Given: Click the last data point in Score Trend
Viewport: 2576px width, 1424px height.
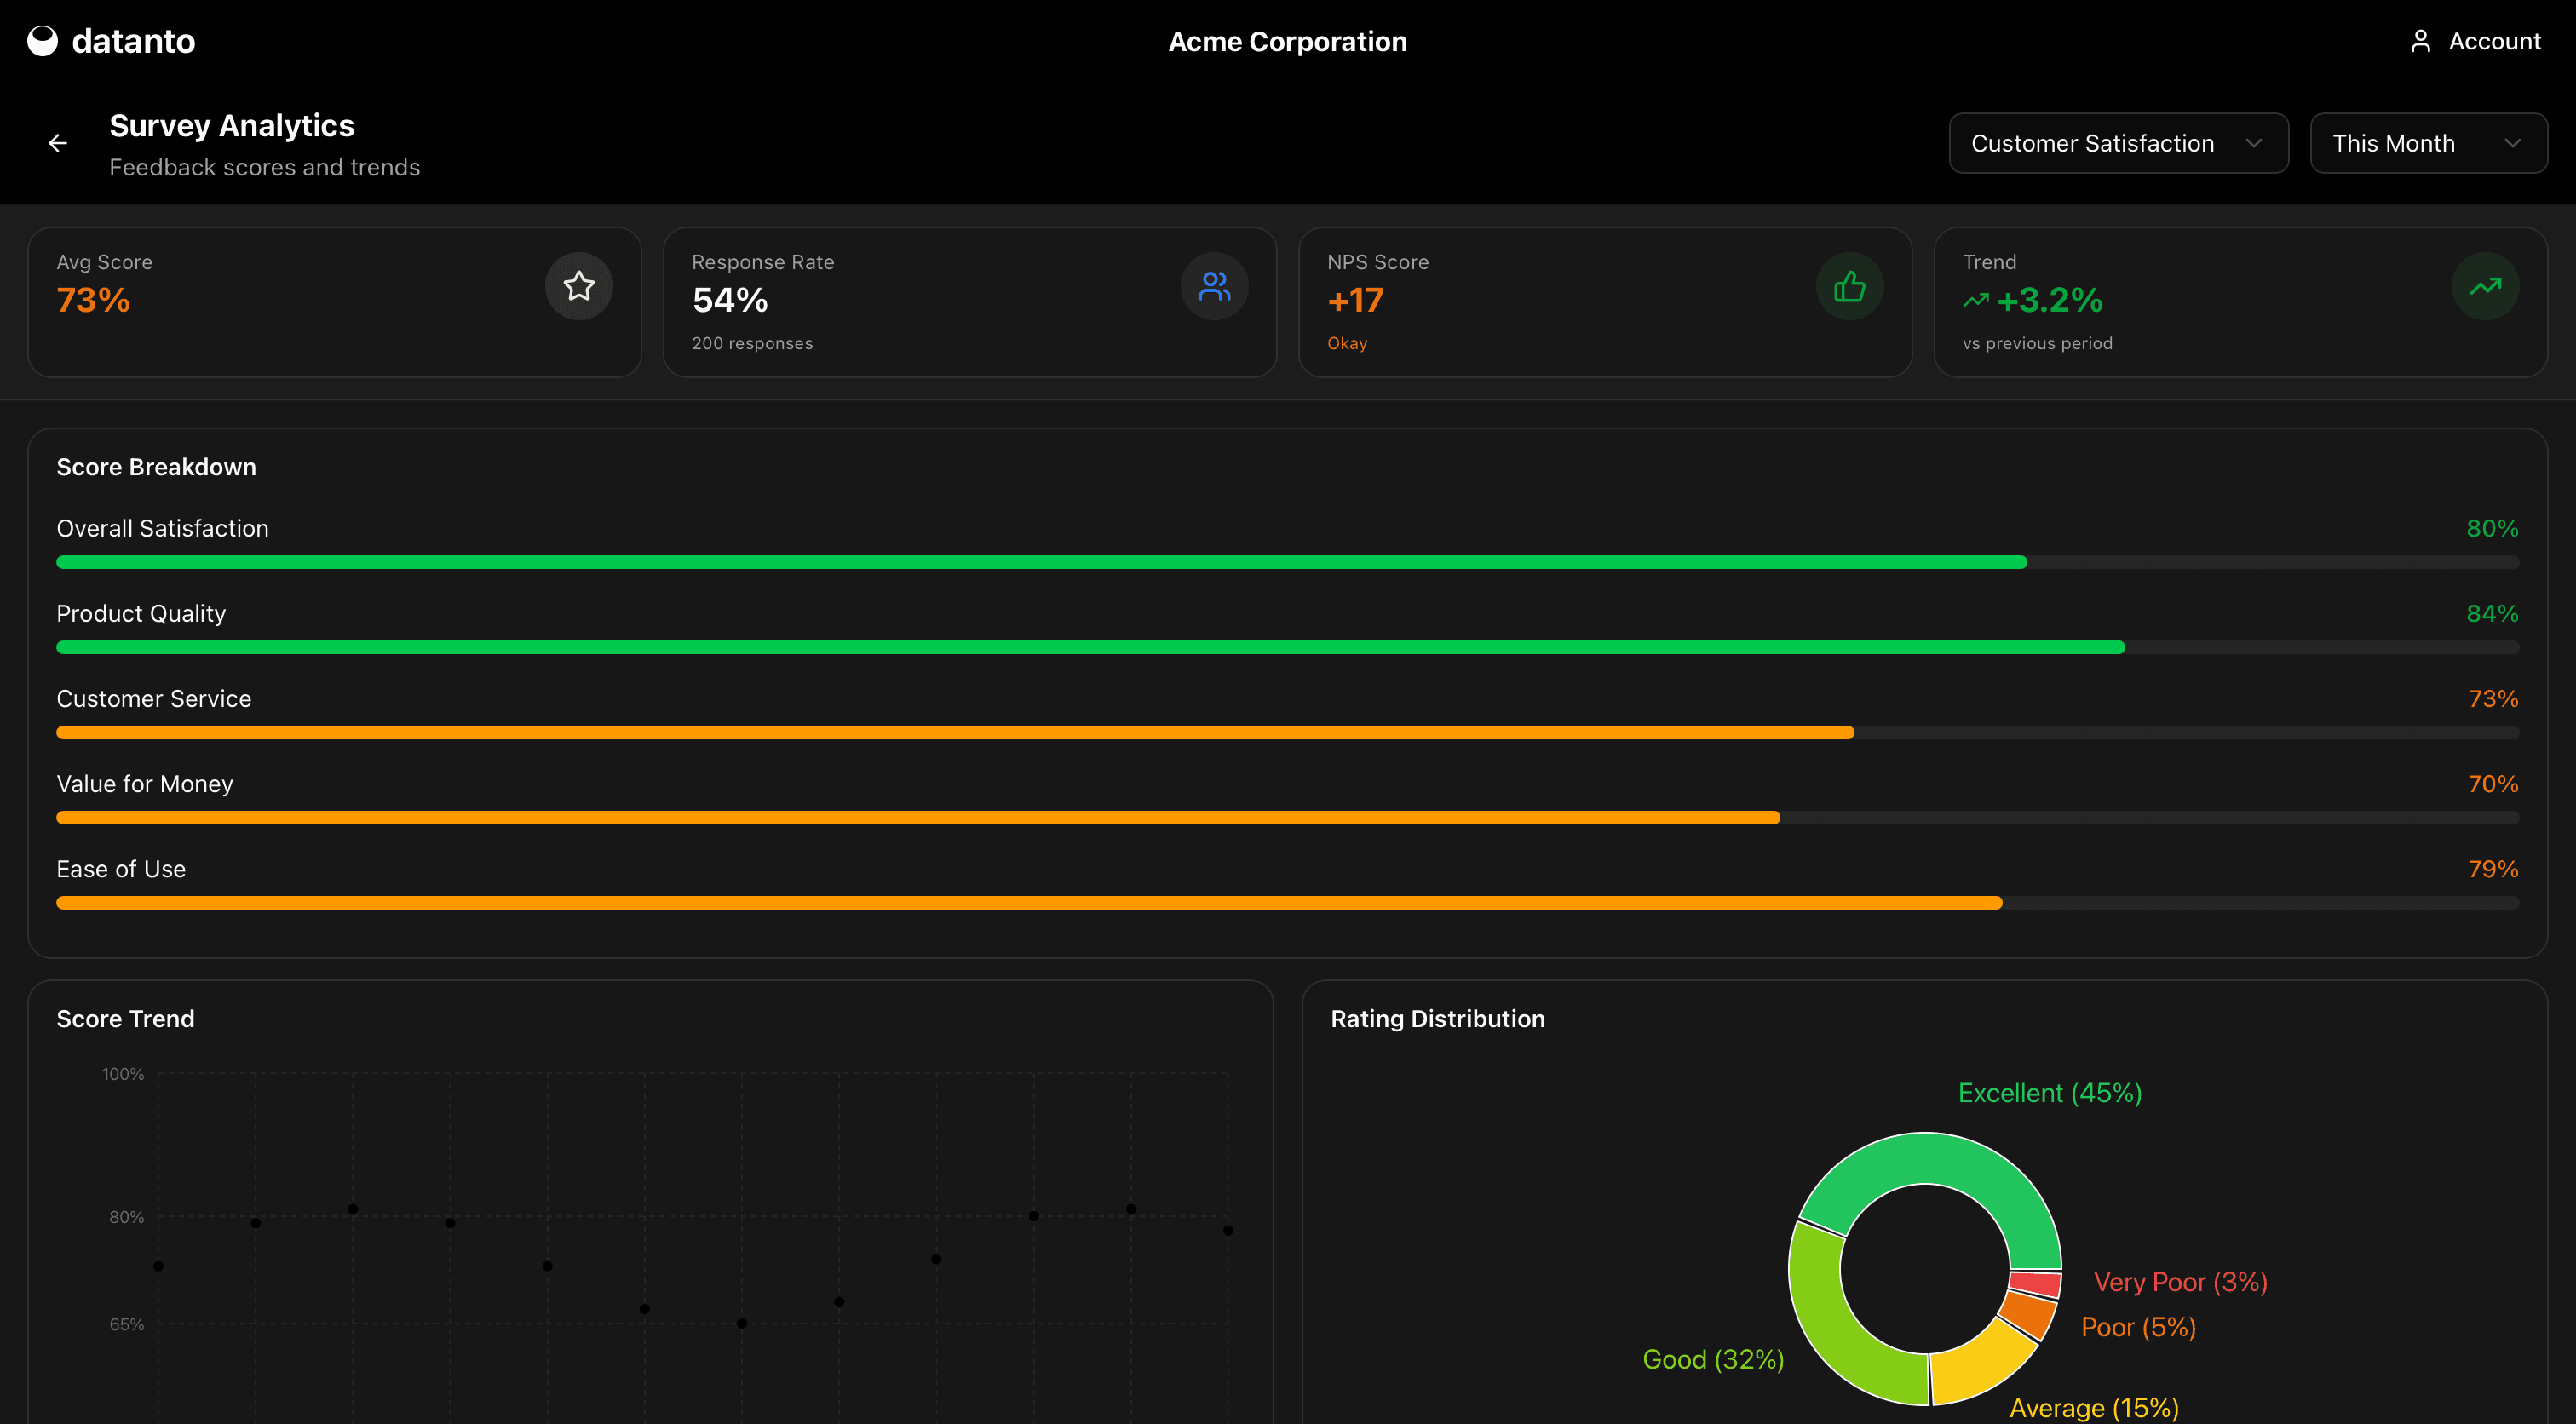Looking at the screenshot, I should pos(1228,1231).
